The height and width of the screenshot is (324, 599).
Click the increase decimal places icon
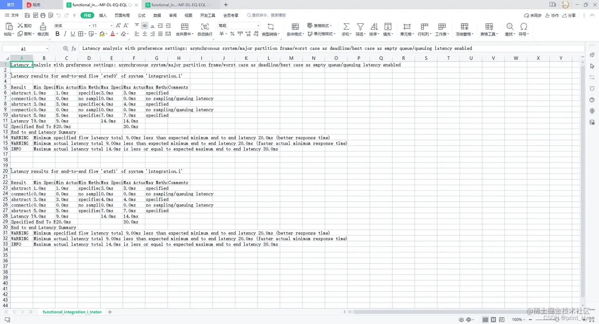248,34
